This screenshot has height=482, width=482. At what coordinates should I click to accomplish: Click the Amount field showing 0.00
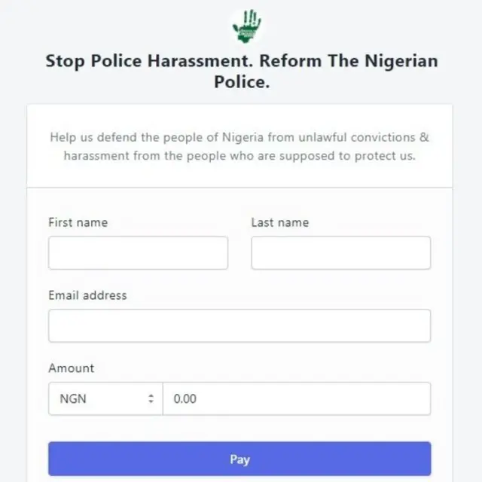click(x=297, y=398)
